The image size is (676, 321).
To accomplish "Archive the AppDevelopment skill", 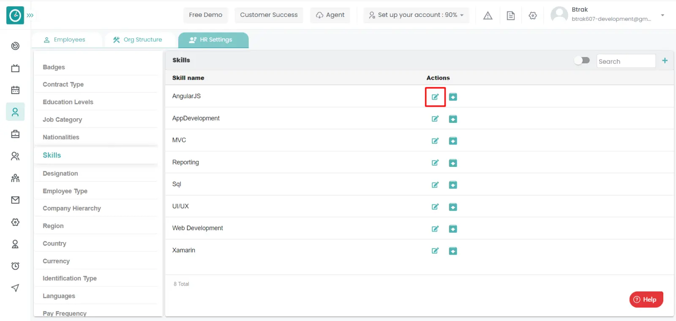I will click(x=452, y=119).
